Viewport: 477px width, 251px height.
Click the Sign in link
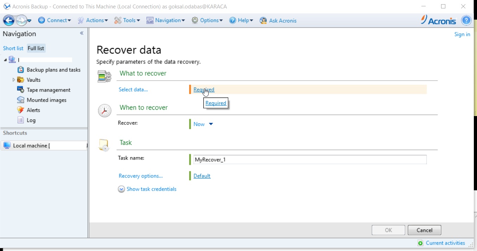[x=462, y=34]
